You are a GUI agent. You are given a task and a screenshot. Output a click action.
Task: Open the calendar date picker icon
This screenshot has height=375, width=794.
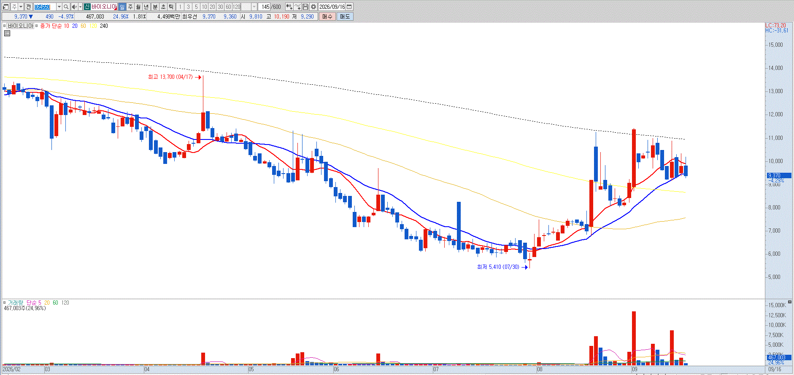pyautogui.click(x=349, y=7)
